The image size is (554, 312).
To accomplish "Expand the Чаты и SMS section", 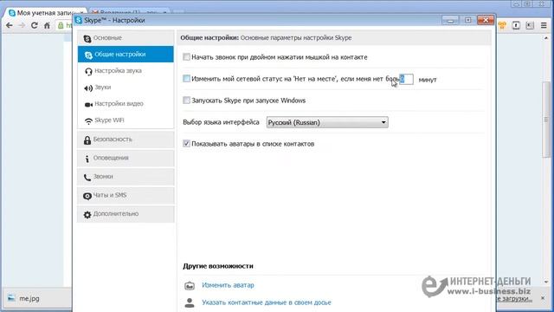I will (126, 195).
